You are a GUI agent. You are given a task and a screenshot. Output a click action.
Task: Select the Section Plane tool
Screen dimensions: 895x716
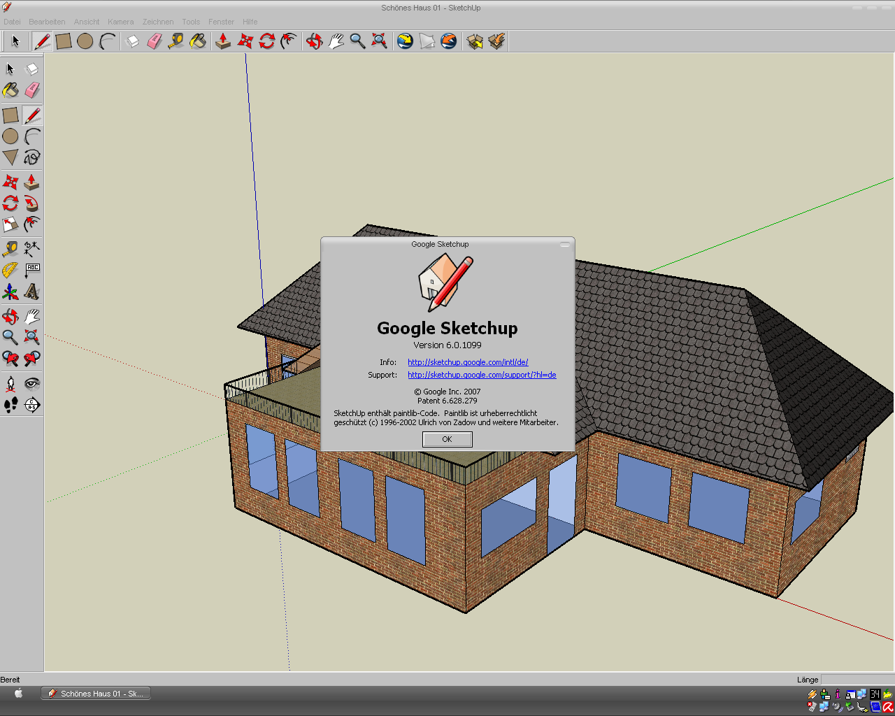pos(32,405)
